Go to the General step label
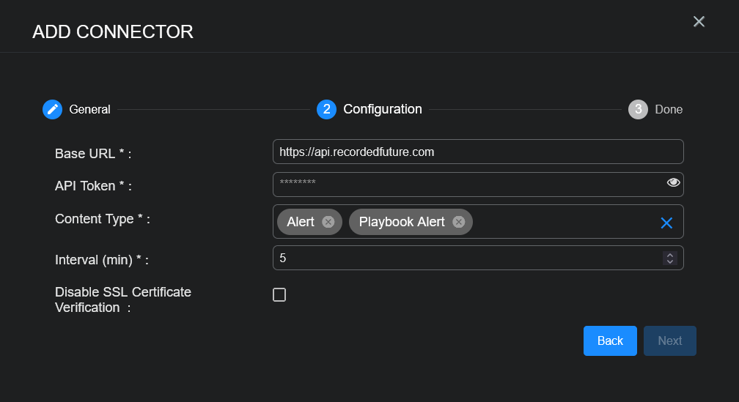 (89, 110)
